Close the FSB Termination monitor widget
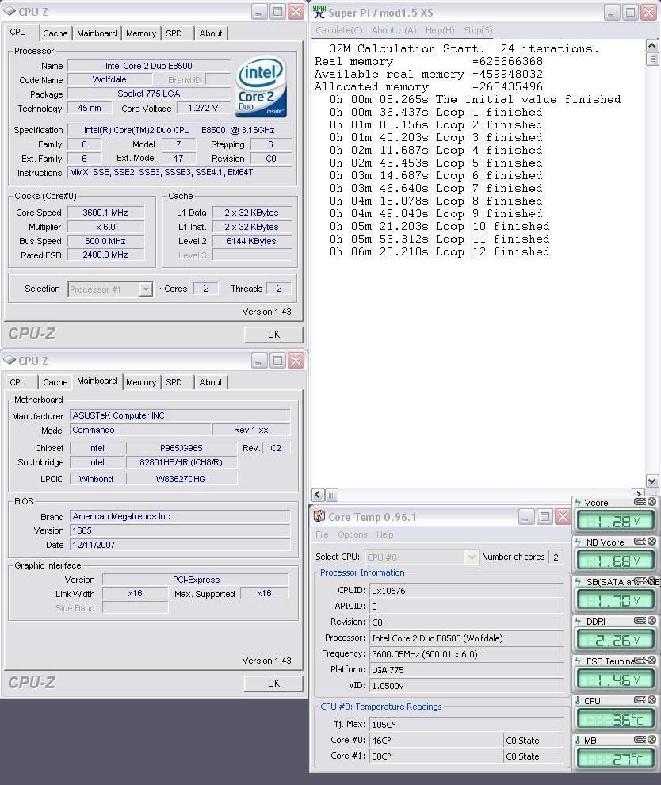The height and width of the screenshot is (785, 661). (x=651, y=661)
